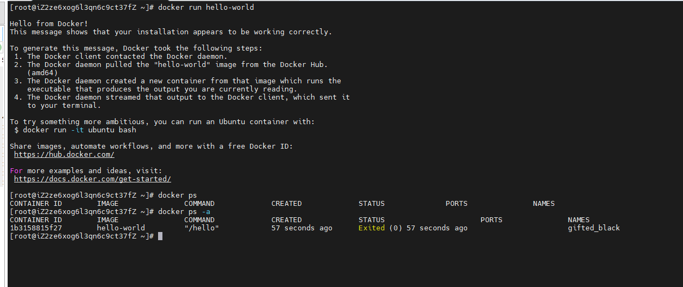Click "57 seconds ago" under CREATED column

301,228
